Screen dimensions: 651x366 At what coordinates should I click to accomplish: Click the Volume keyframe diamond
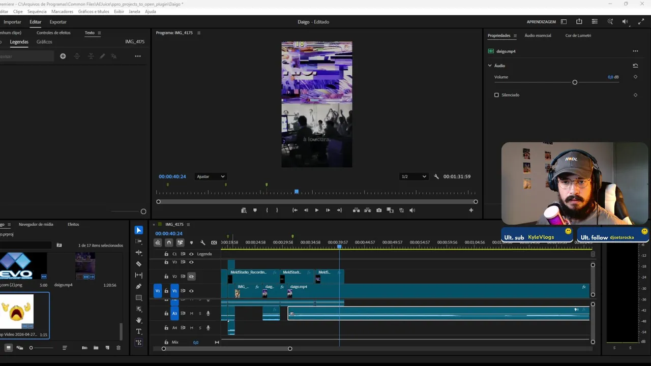[635, 77]
